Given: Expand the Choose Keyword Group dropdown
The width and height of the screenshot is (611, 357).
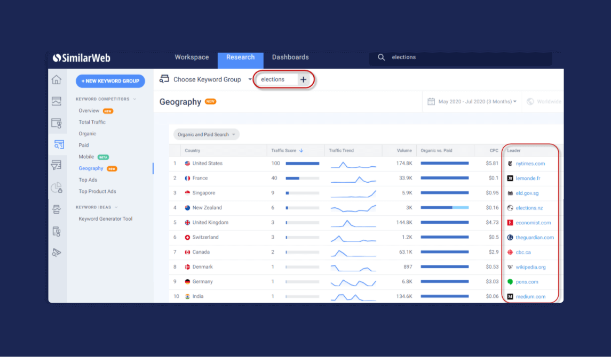Looking at the screenshot, I should click(x=250, y=79).
